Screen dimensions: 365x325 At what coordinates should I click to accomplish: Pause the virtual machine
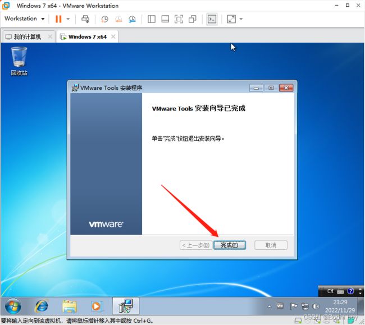pyautogui.click(x=58, y=19)
